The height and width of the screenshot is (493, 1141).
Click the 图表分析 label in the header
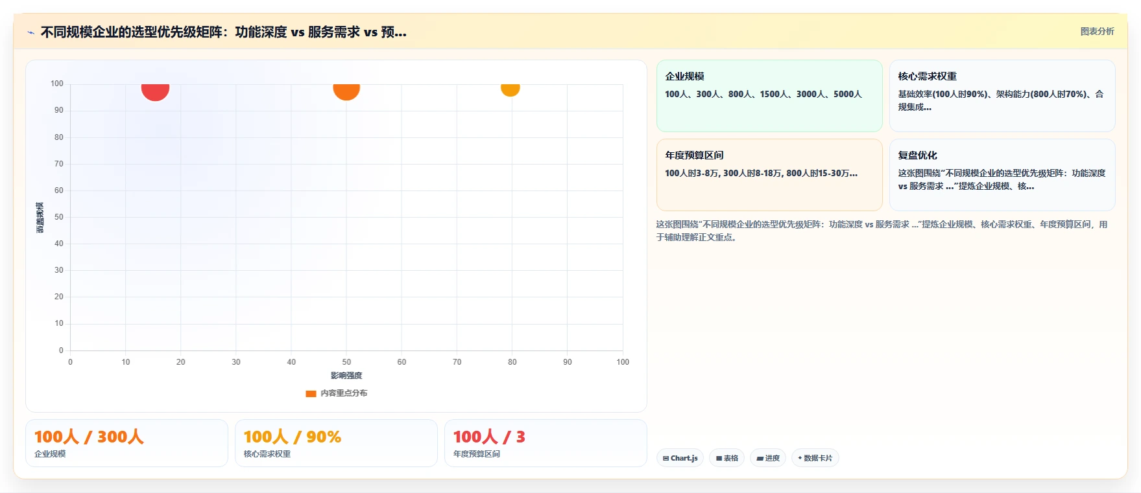[x=1097, y=31]
